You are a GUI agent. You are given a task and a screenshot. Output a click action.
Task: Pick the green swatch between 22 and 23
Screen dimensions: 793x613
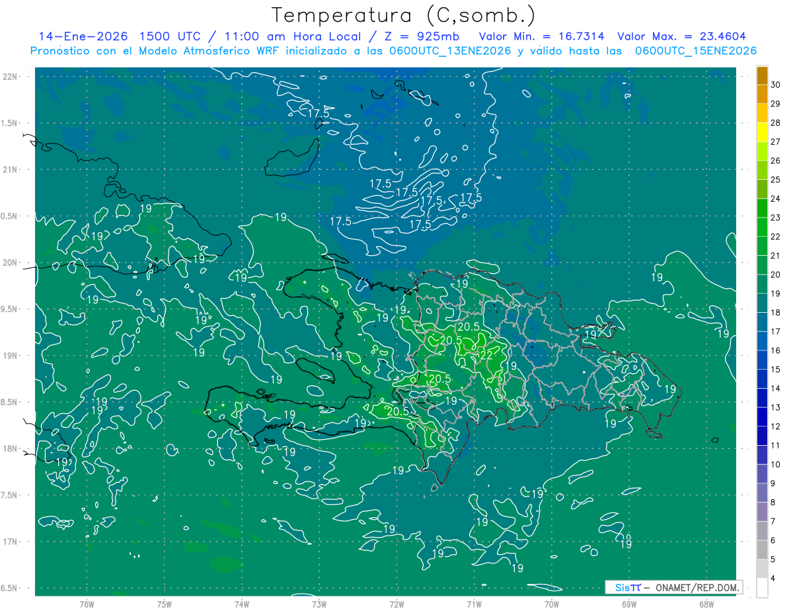[x=762, y=227]
